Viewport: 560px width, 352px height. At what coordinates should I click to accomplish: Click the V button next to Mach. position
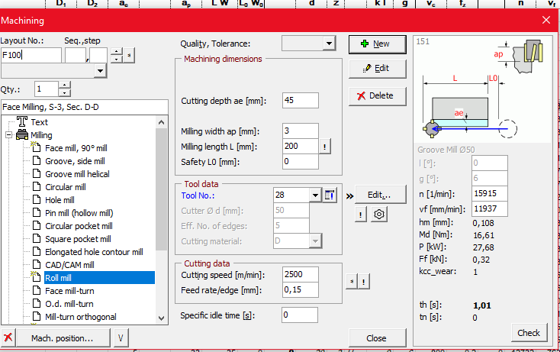[121, 338]
